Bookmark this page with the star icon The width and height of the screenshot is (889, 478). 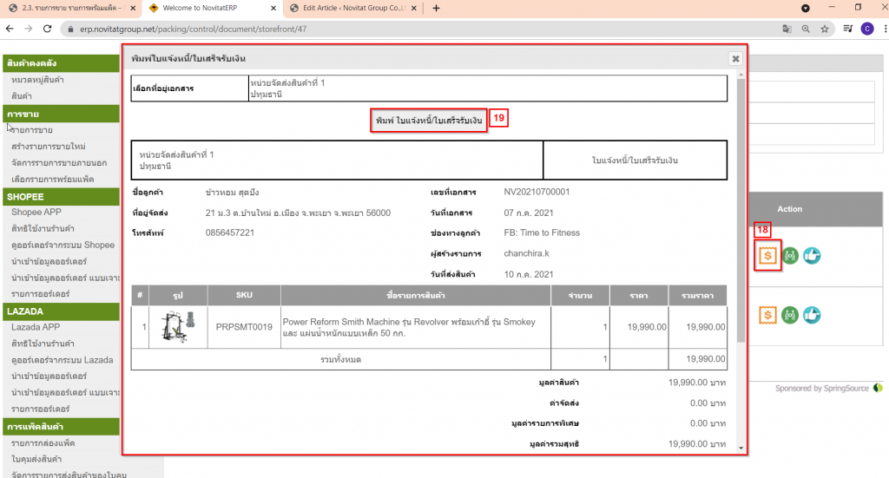(824, 29)
